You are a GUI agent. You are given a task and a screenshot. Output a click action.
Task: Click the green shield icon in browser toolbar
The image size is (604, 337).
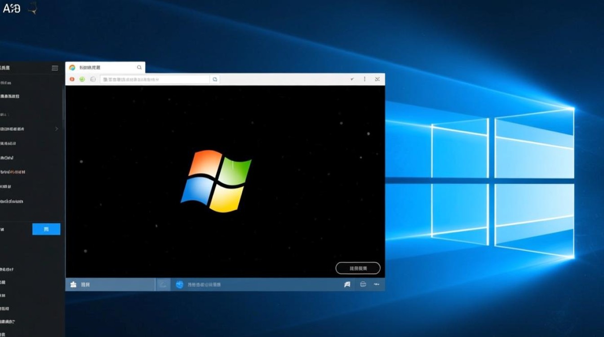pyautogui.click(x=82, y=79)
